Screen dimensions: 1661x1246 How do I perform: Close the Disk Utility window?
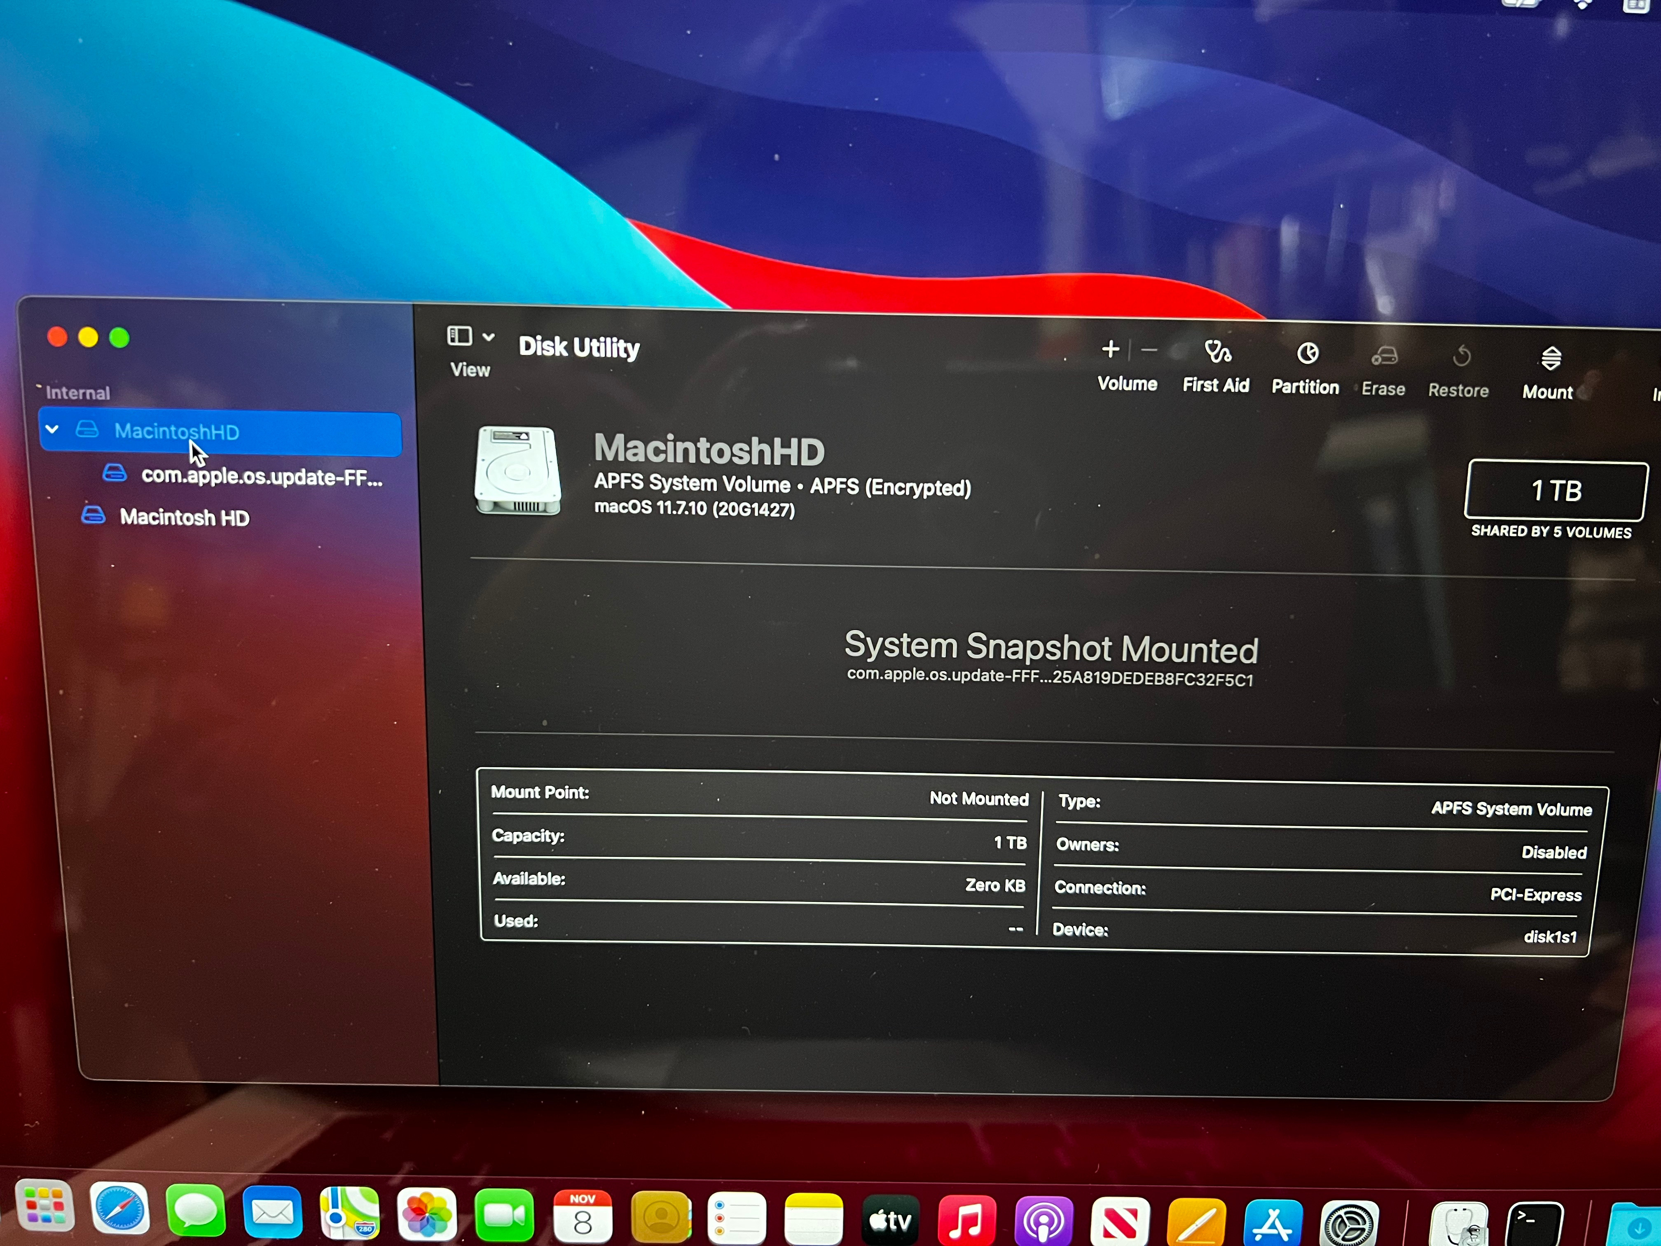(x=57, y=337)
